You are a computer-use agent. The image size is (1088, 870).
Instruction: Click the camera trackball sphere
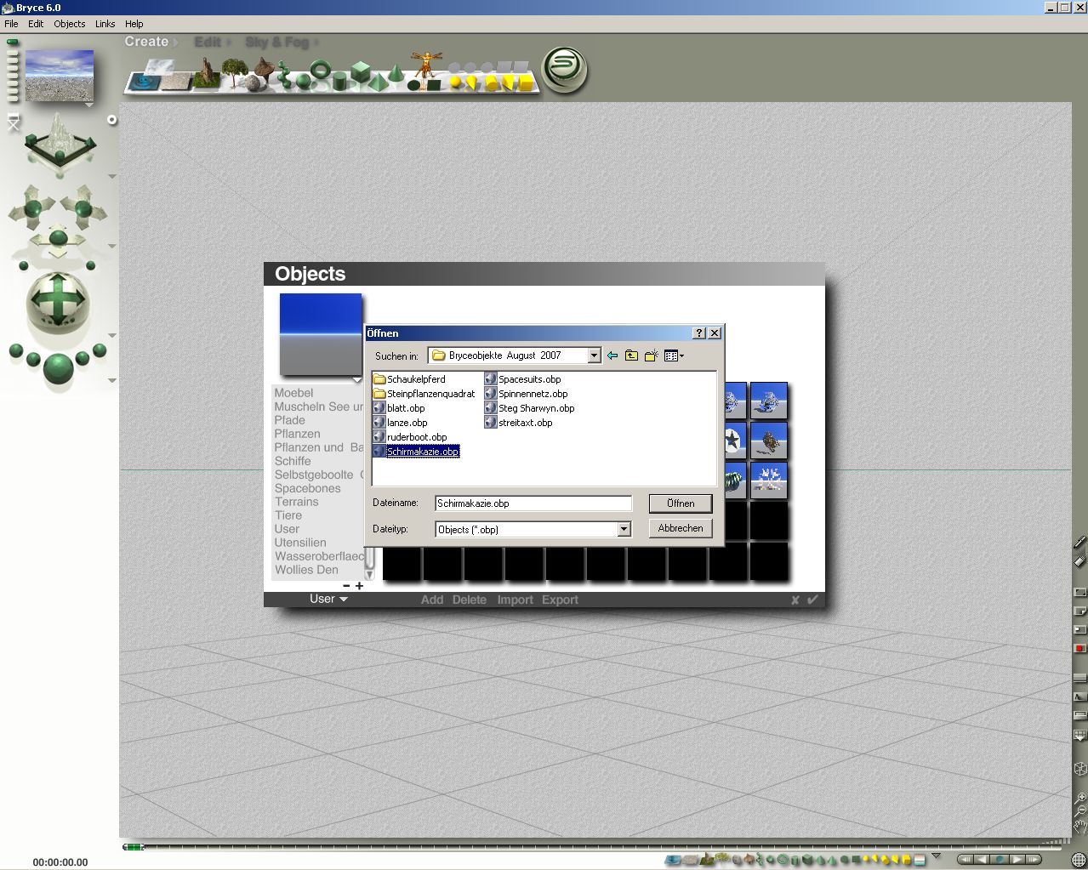58,302
